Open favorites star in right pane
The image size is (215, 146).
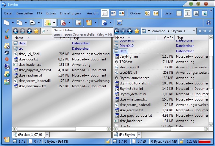137,31
